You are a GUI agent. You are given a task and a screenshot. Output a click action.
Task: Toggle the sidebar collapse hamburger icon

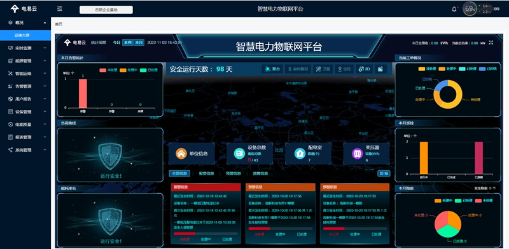(60, 9)
